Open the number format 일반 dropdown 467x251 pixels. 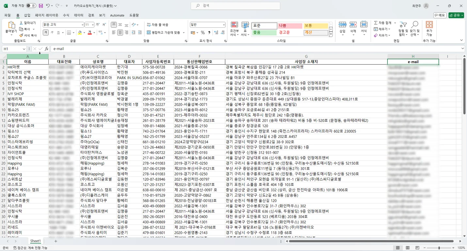(x=224, y=25)
